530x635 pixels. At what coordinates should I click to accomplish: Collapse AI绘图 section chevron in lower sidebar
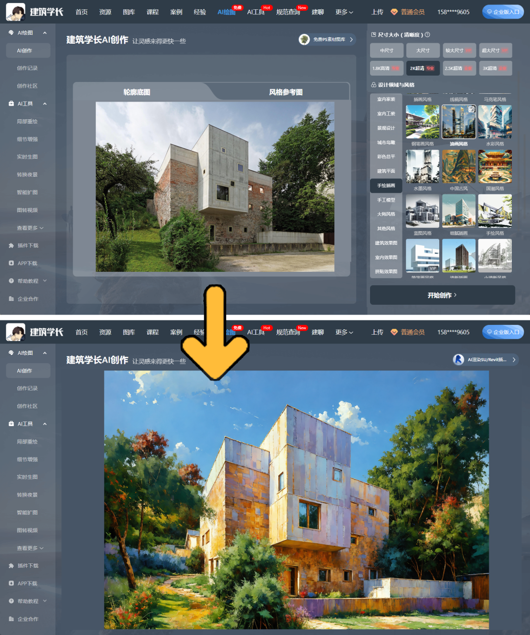coord(45,353)
